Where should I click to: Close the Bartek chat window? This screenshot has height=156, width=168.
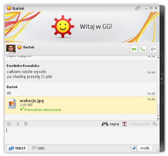tap(156, 8)
